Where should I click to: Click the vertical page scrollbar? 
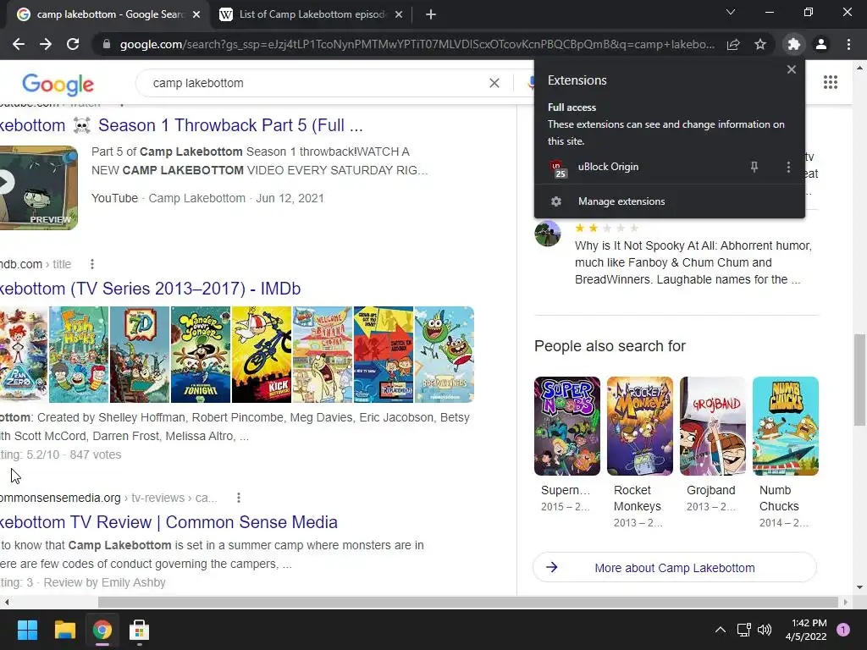point(859,380)
